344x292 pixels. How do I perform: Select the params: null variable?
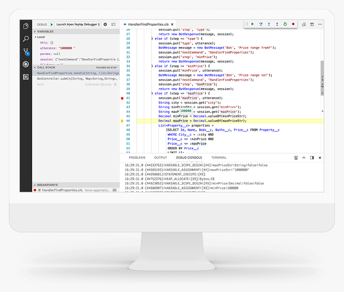pos(76,54)
